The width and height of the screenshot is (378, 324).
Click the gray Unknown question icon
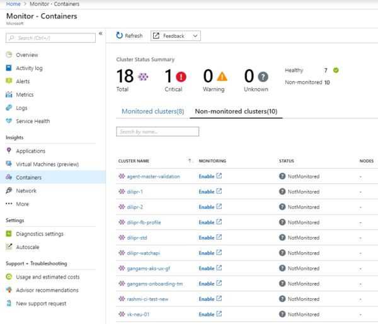coord(263,77)
